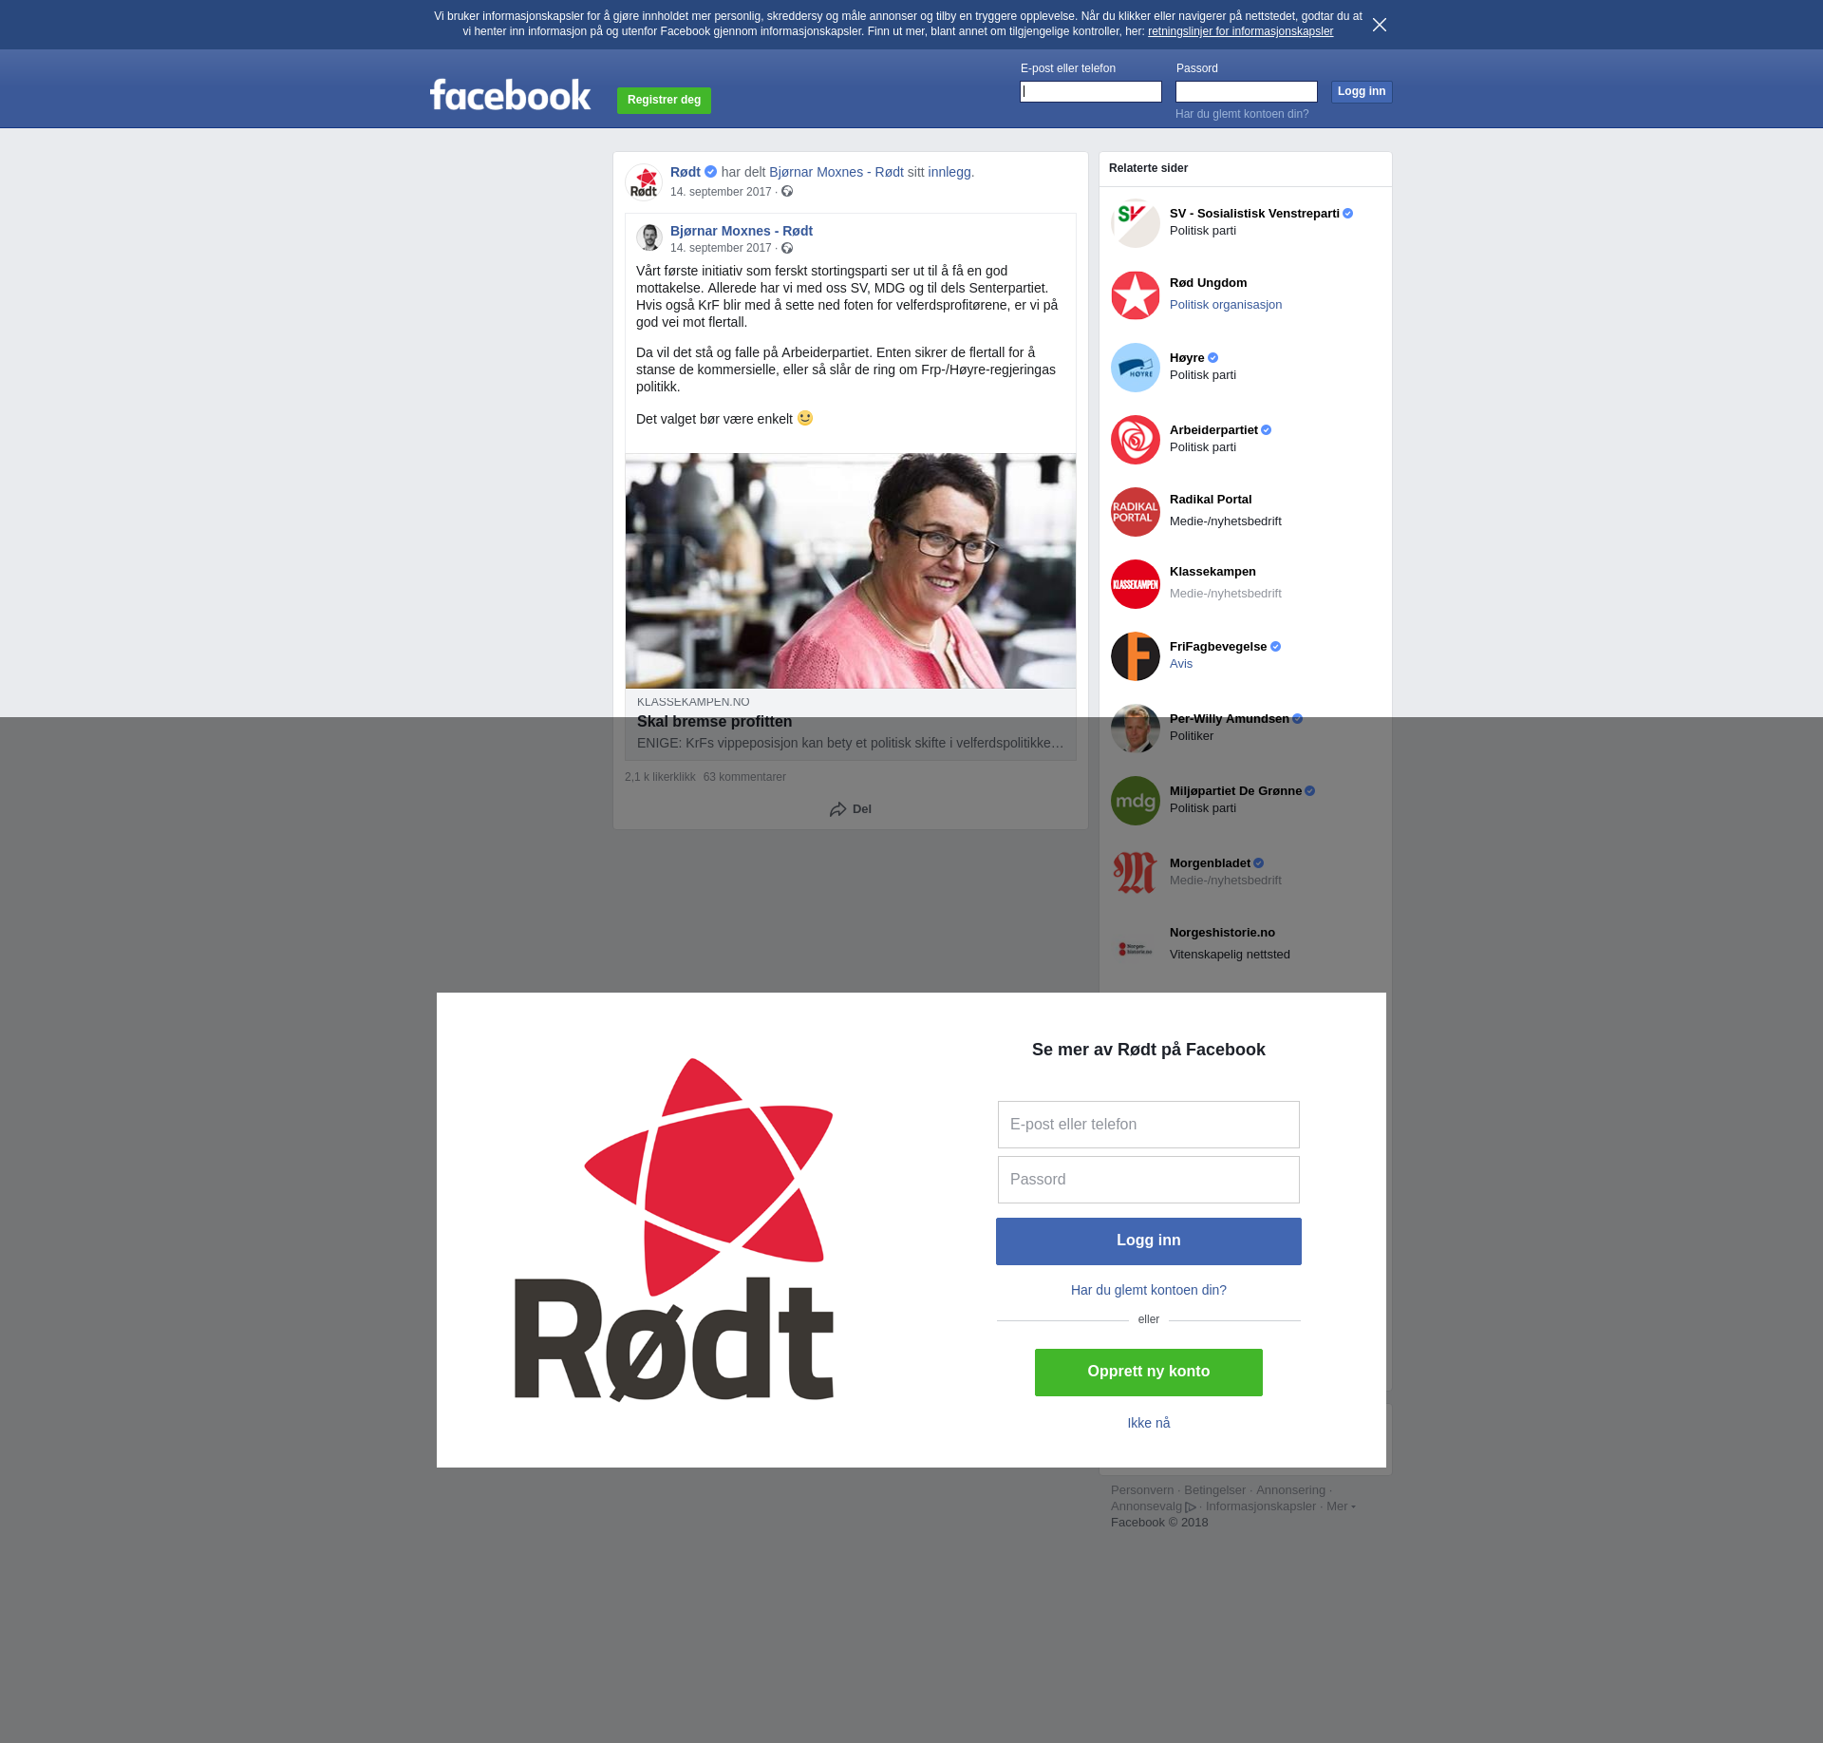Open Radikal Portal page icon
The height and width of the screenshot is (1743, 1823).
pyautogui.click(x=1135, y=512)
